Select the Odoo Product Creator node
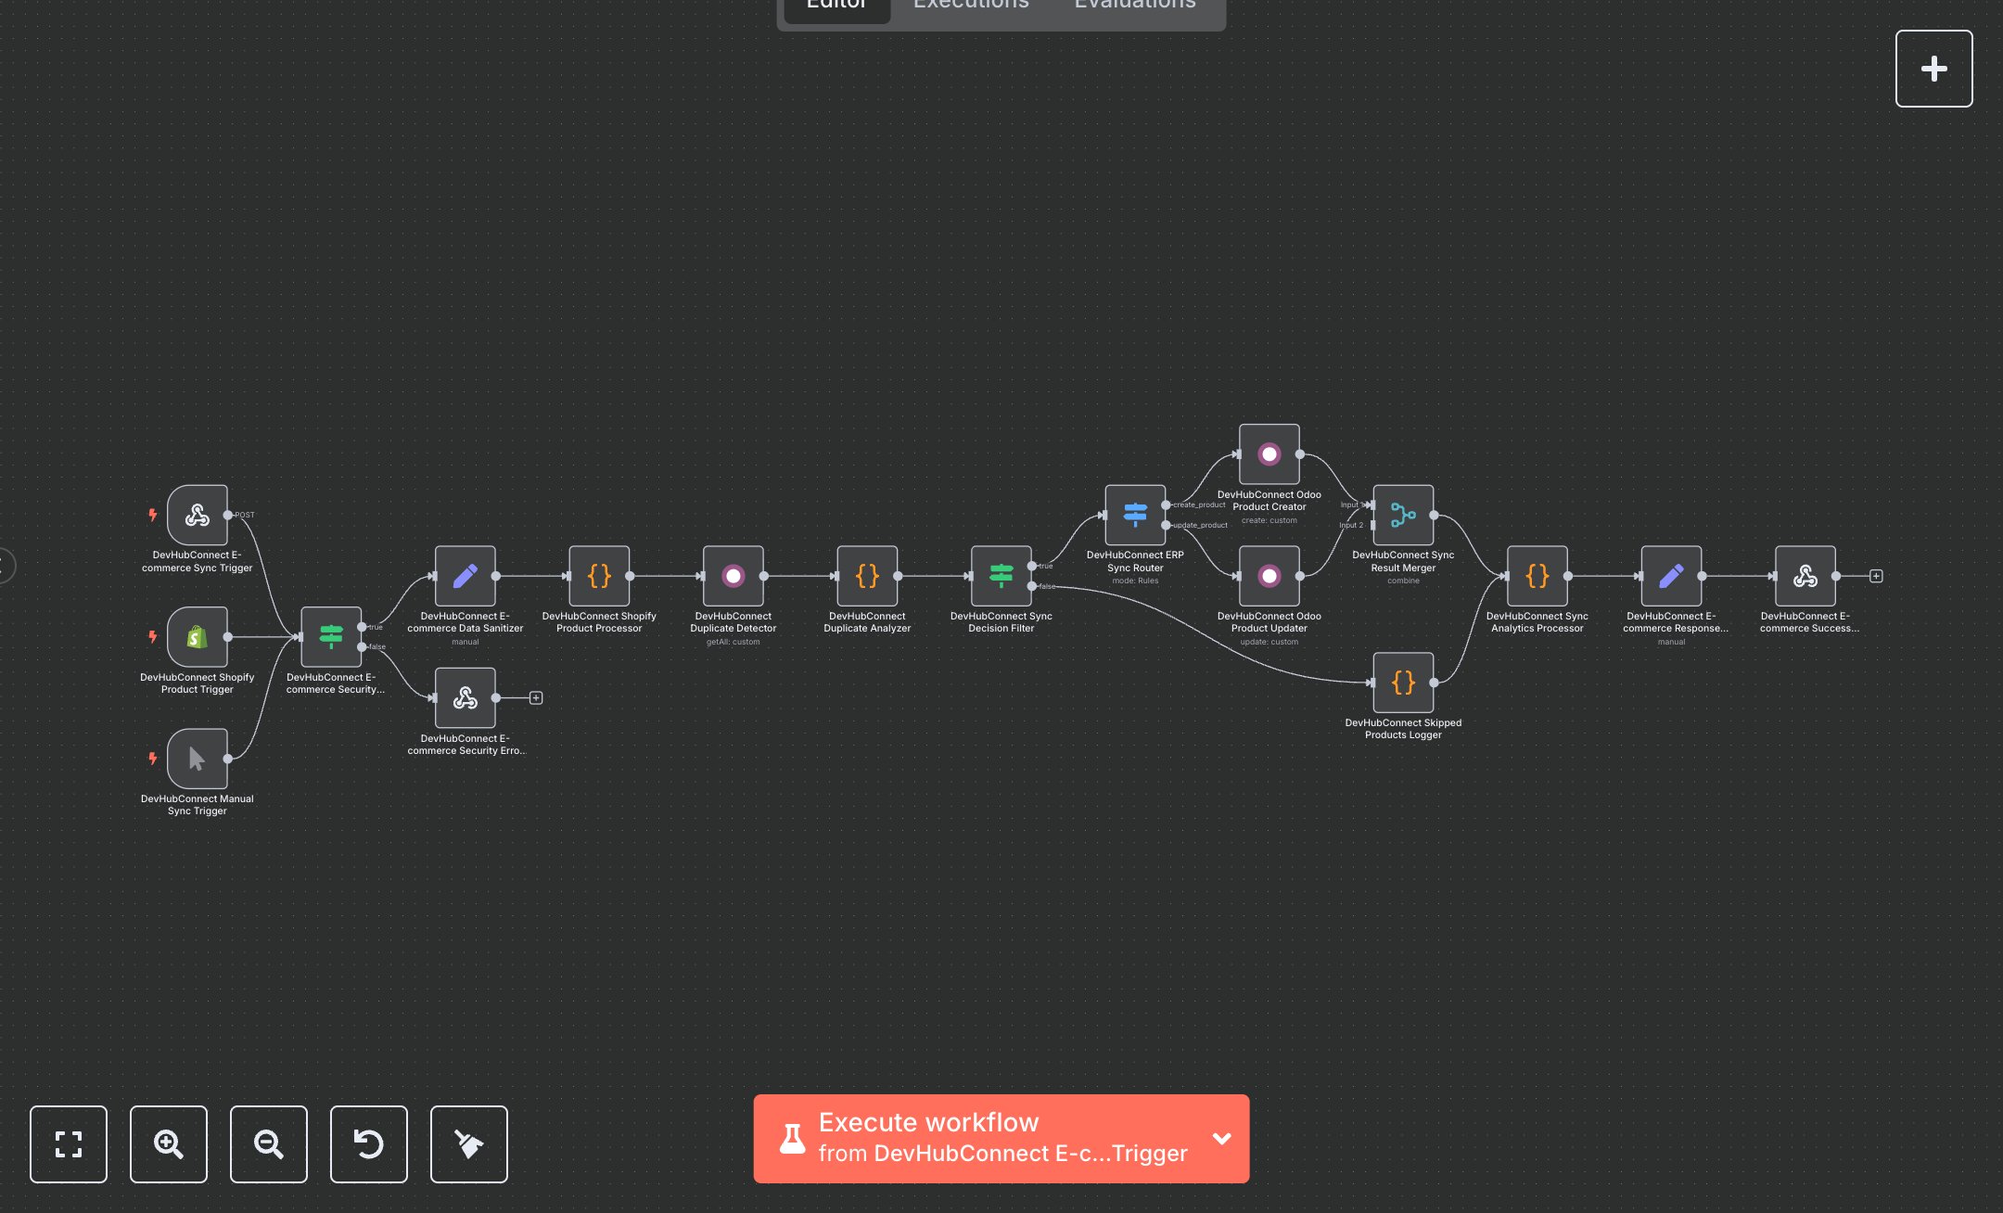Viewport: 2003px width, 1213px height. pos(1269,454)
